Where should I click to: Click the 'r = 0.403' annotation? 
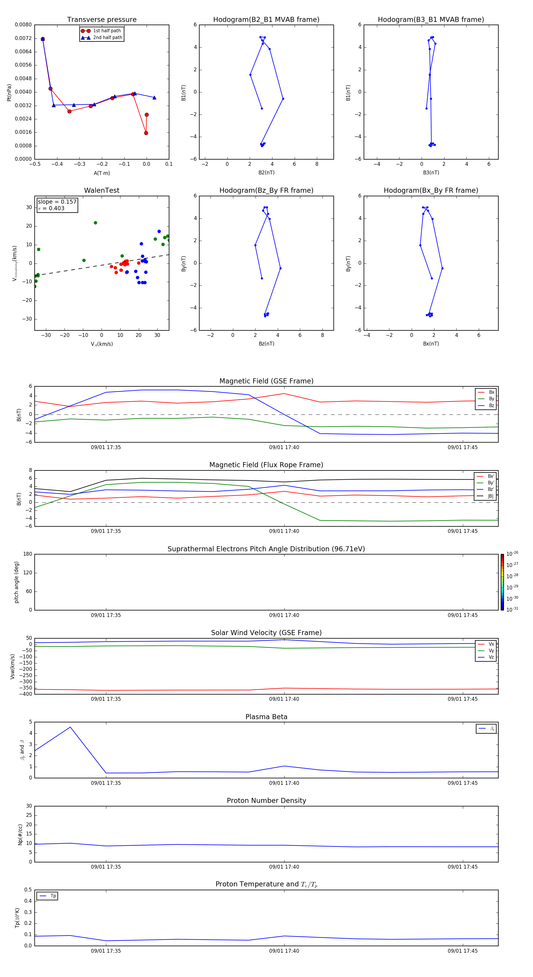tap(51, 208)
